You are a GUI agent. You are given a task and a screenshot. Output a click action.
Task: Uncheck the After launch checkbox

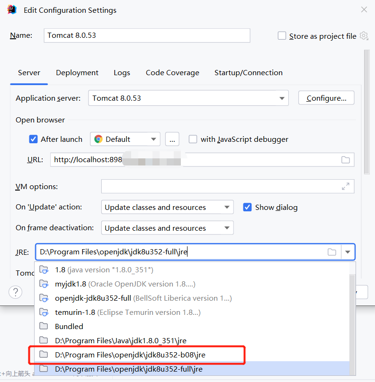(x=33, y=139)
